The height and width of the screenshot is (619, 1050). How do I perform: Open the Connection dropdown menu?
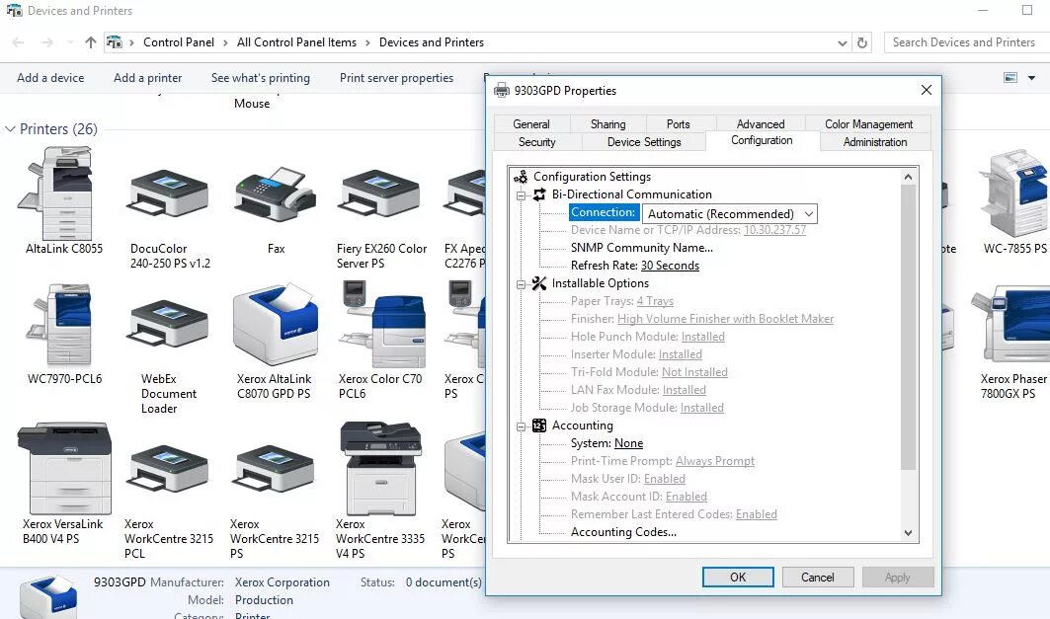810,212
